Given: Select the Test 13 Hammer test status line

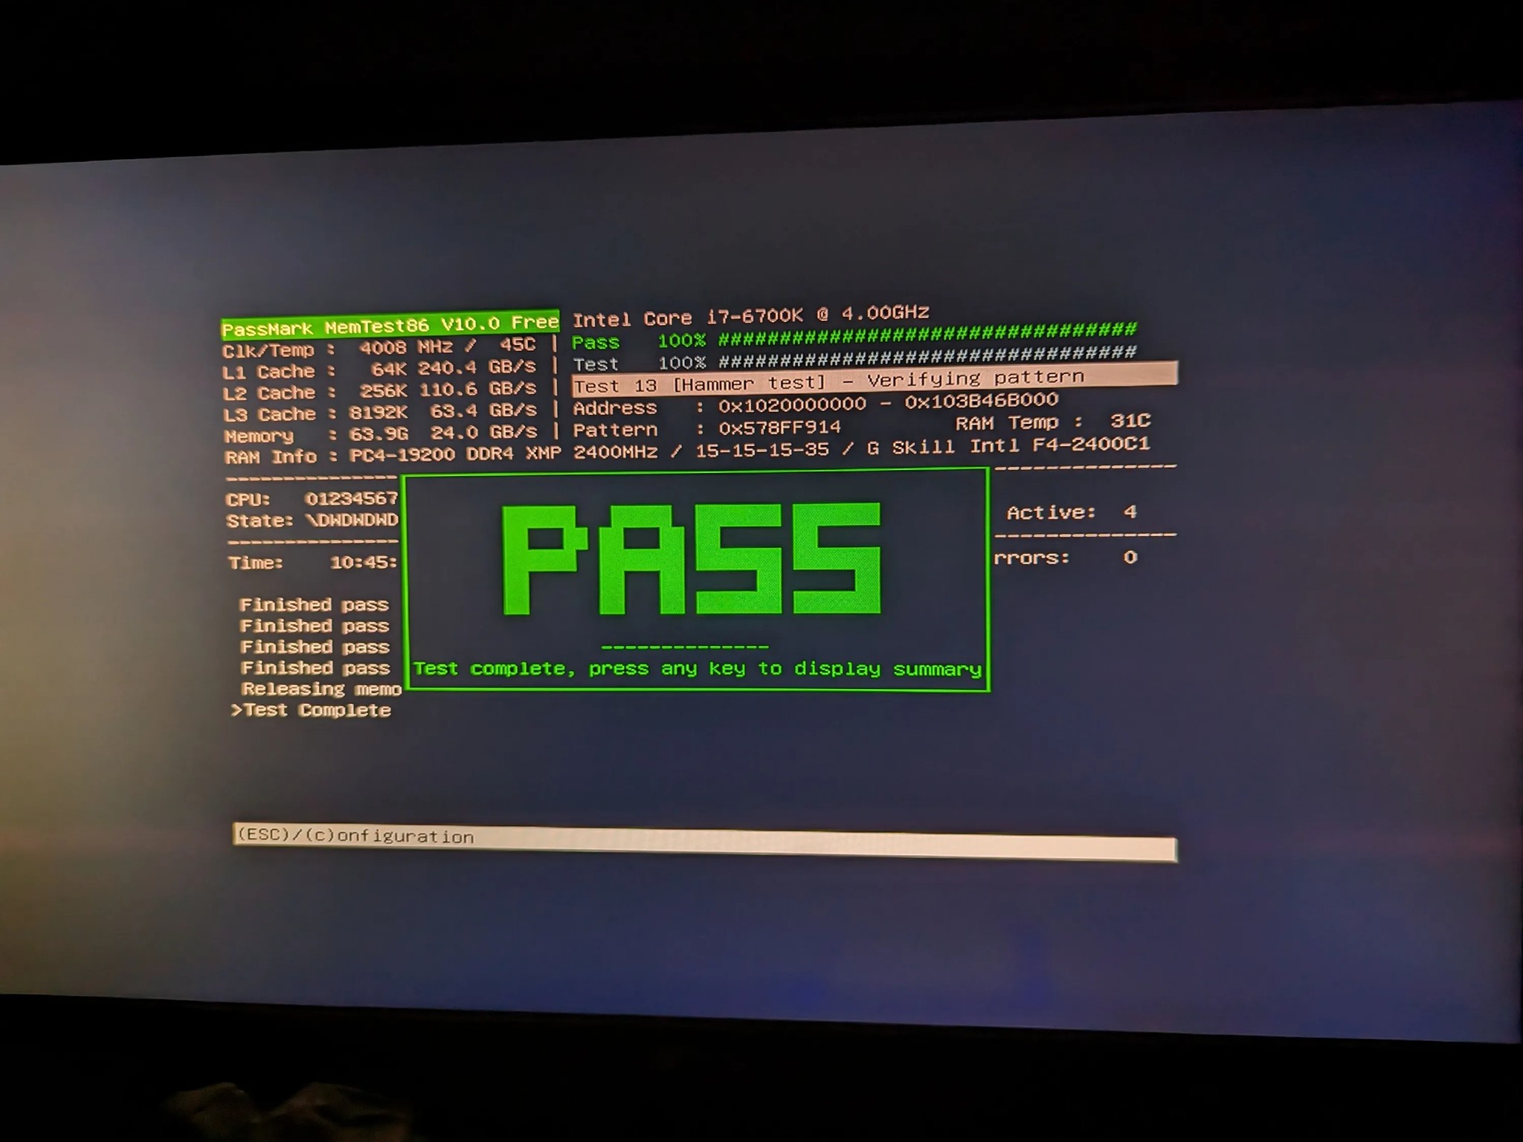Looking at the screenshot, I should point(875,380).
